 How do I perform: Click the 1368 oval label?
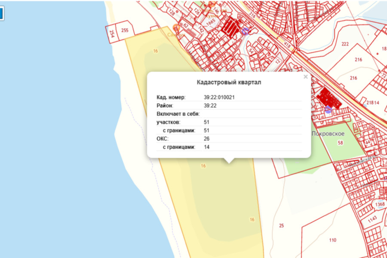(x=379, y=204)
